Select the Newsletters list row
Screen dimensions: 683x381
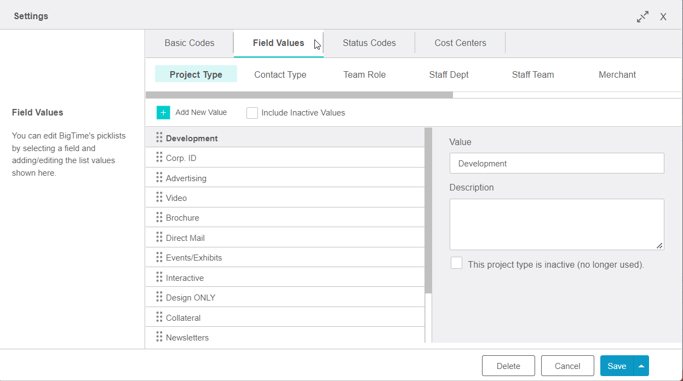point(285,336)
